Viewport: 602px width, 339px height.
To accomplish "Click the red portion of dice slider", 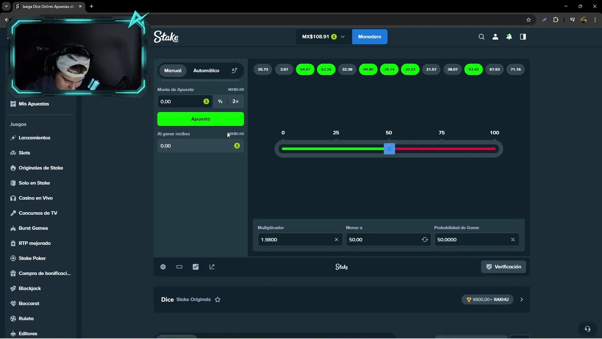I will tap(445, 149).
